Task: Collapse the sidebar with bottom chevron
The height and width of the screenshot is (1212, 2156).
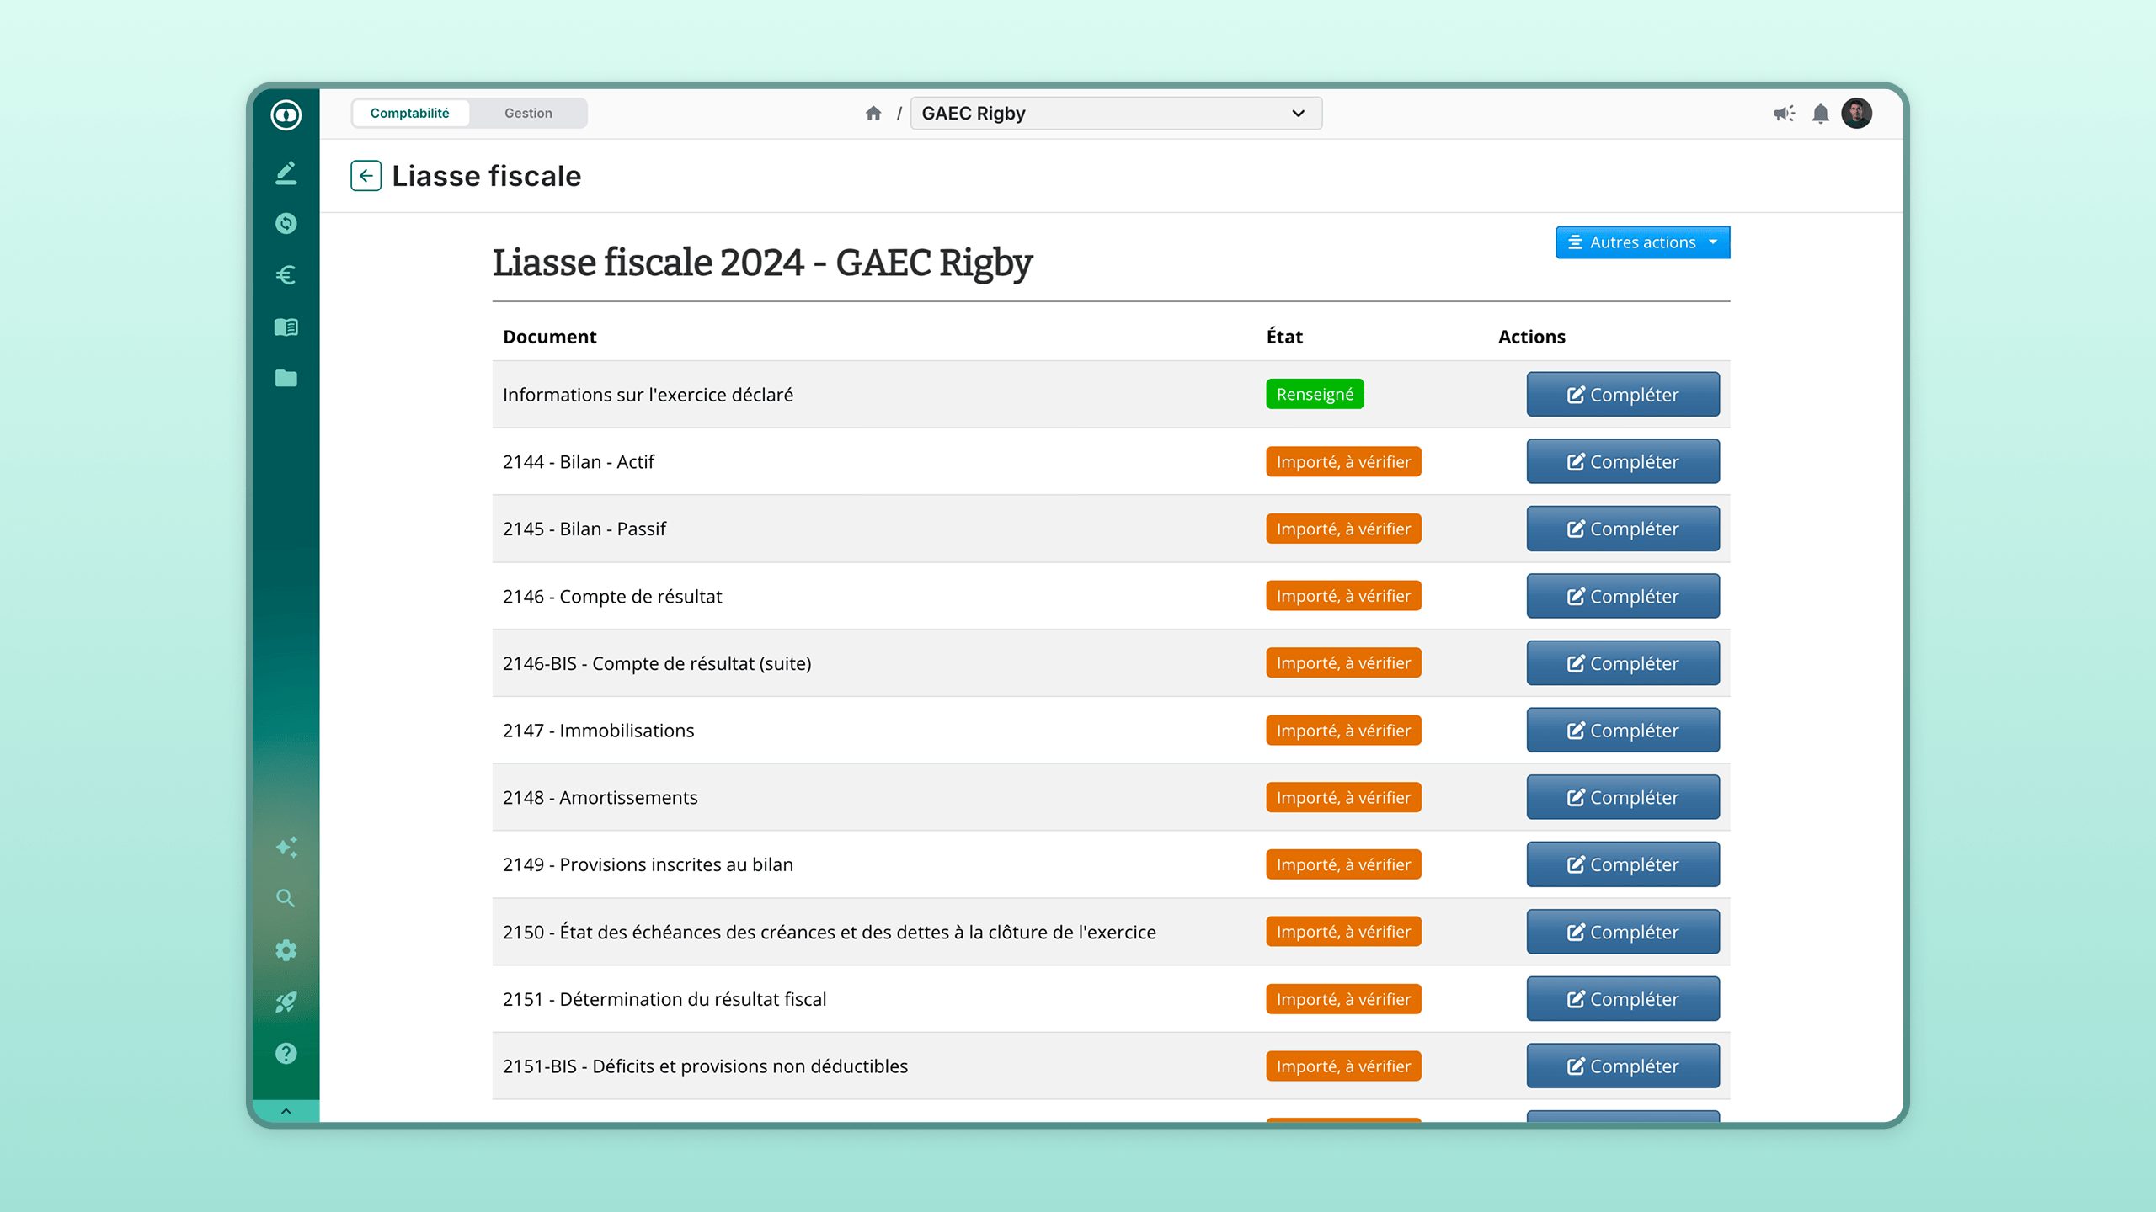Action: pyautogui.click(x=286, y=1111)
